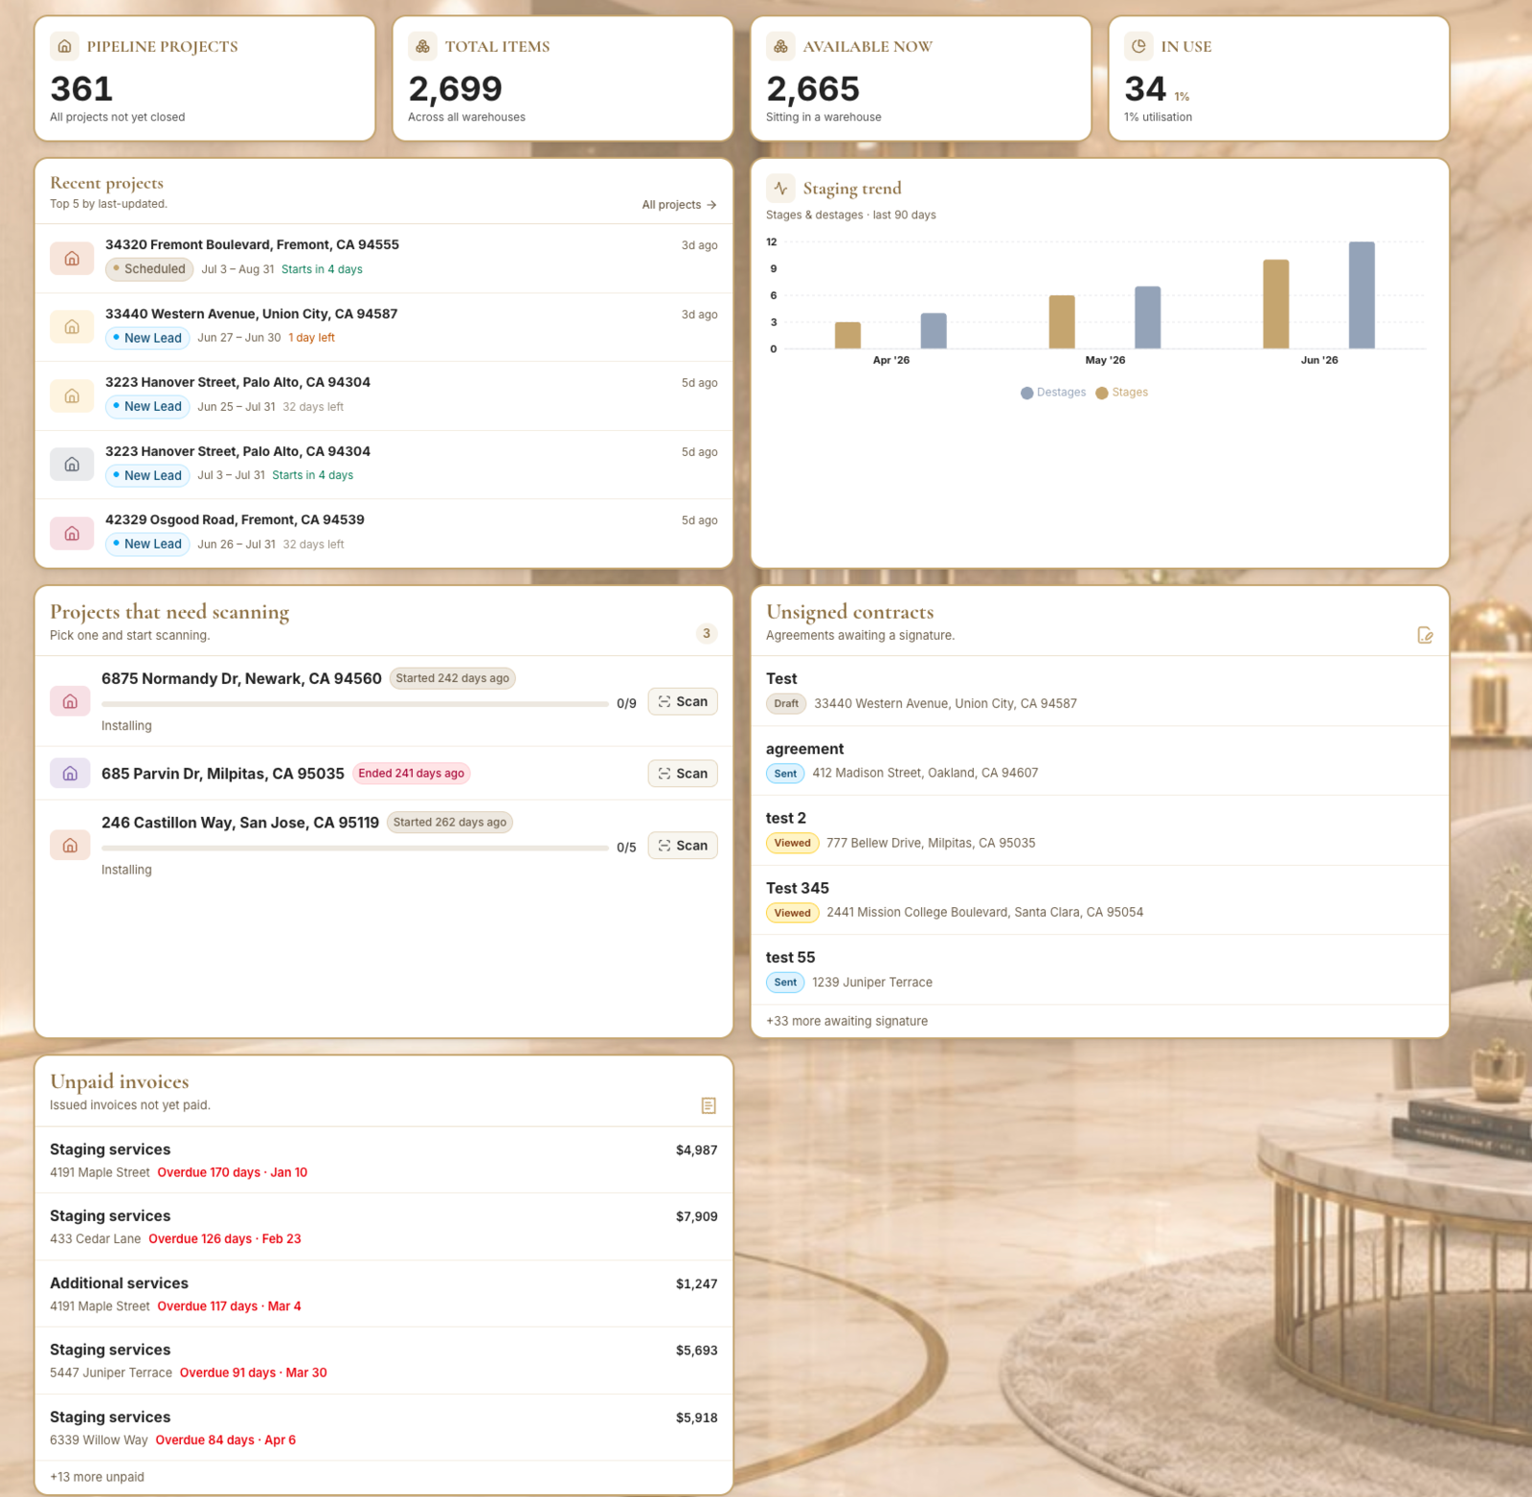
Task: Open the $5,918 invoice for 6339 Willow Way
Action: pyautogui.click(x=384, y=1427)
